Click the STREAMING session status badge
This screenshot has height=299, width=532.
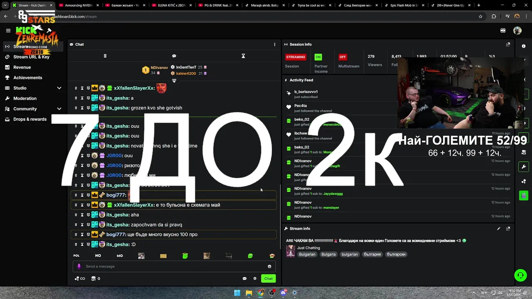click(x=296, y=57)
